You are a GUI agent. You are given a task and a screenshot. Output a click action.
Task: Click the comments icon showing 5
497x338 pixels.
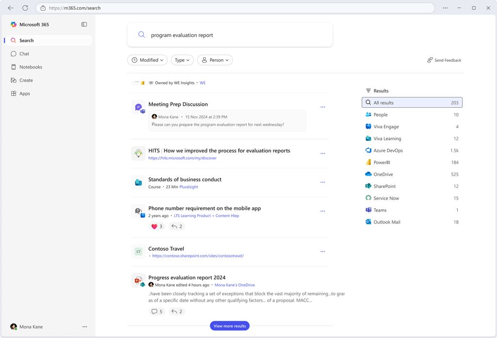tap(157, 311)
